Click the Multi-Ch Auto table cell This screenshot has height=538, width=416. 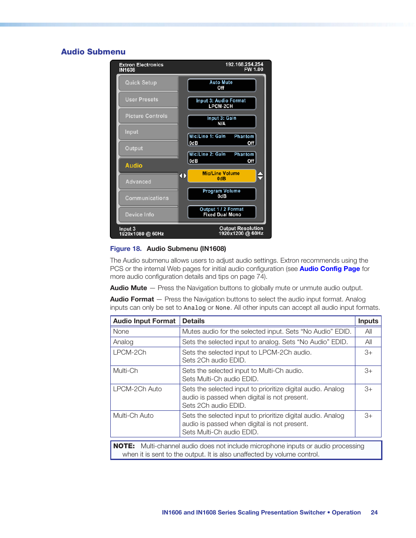coord(145,424)
